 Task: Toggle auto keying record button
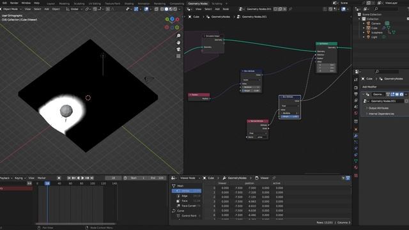click(59, 178)
